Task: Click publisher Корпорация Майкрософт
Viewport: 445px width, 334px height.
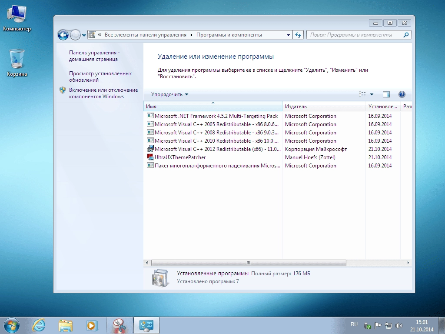Action: click(316, 149)
